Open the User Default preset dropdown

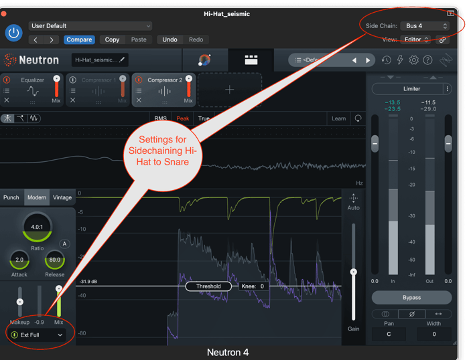pos(90,26)
